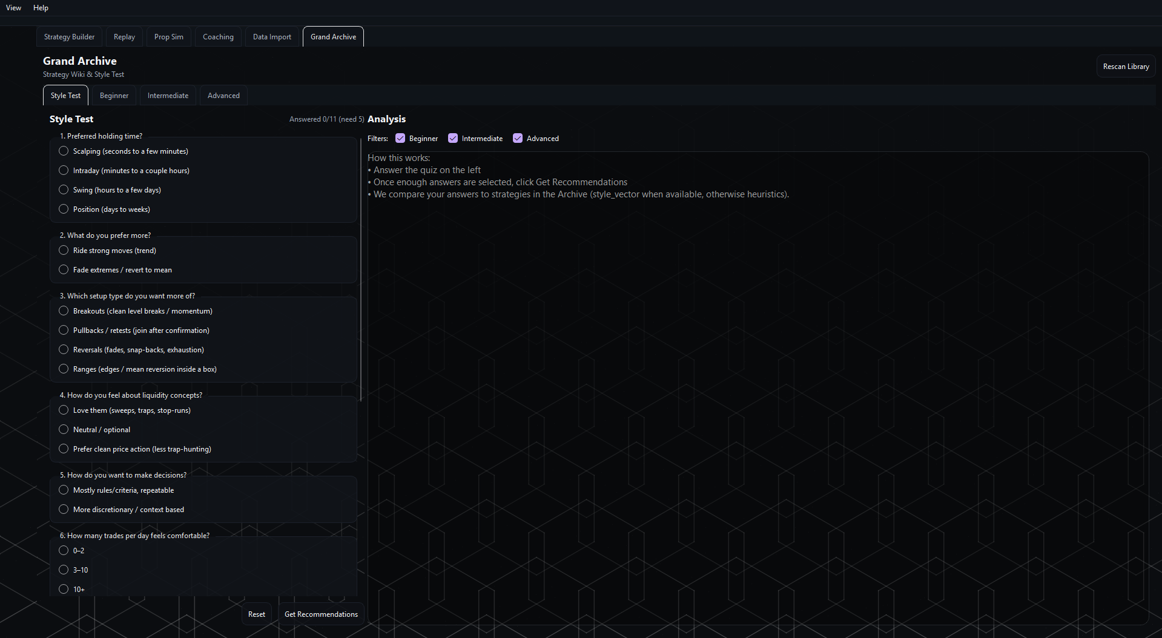Uncheck the Beginner filter checkbox
This screenshot has width=1162, height=638.
click(400, 139)
